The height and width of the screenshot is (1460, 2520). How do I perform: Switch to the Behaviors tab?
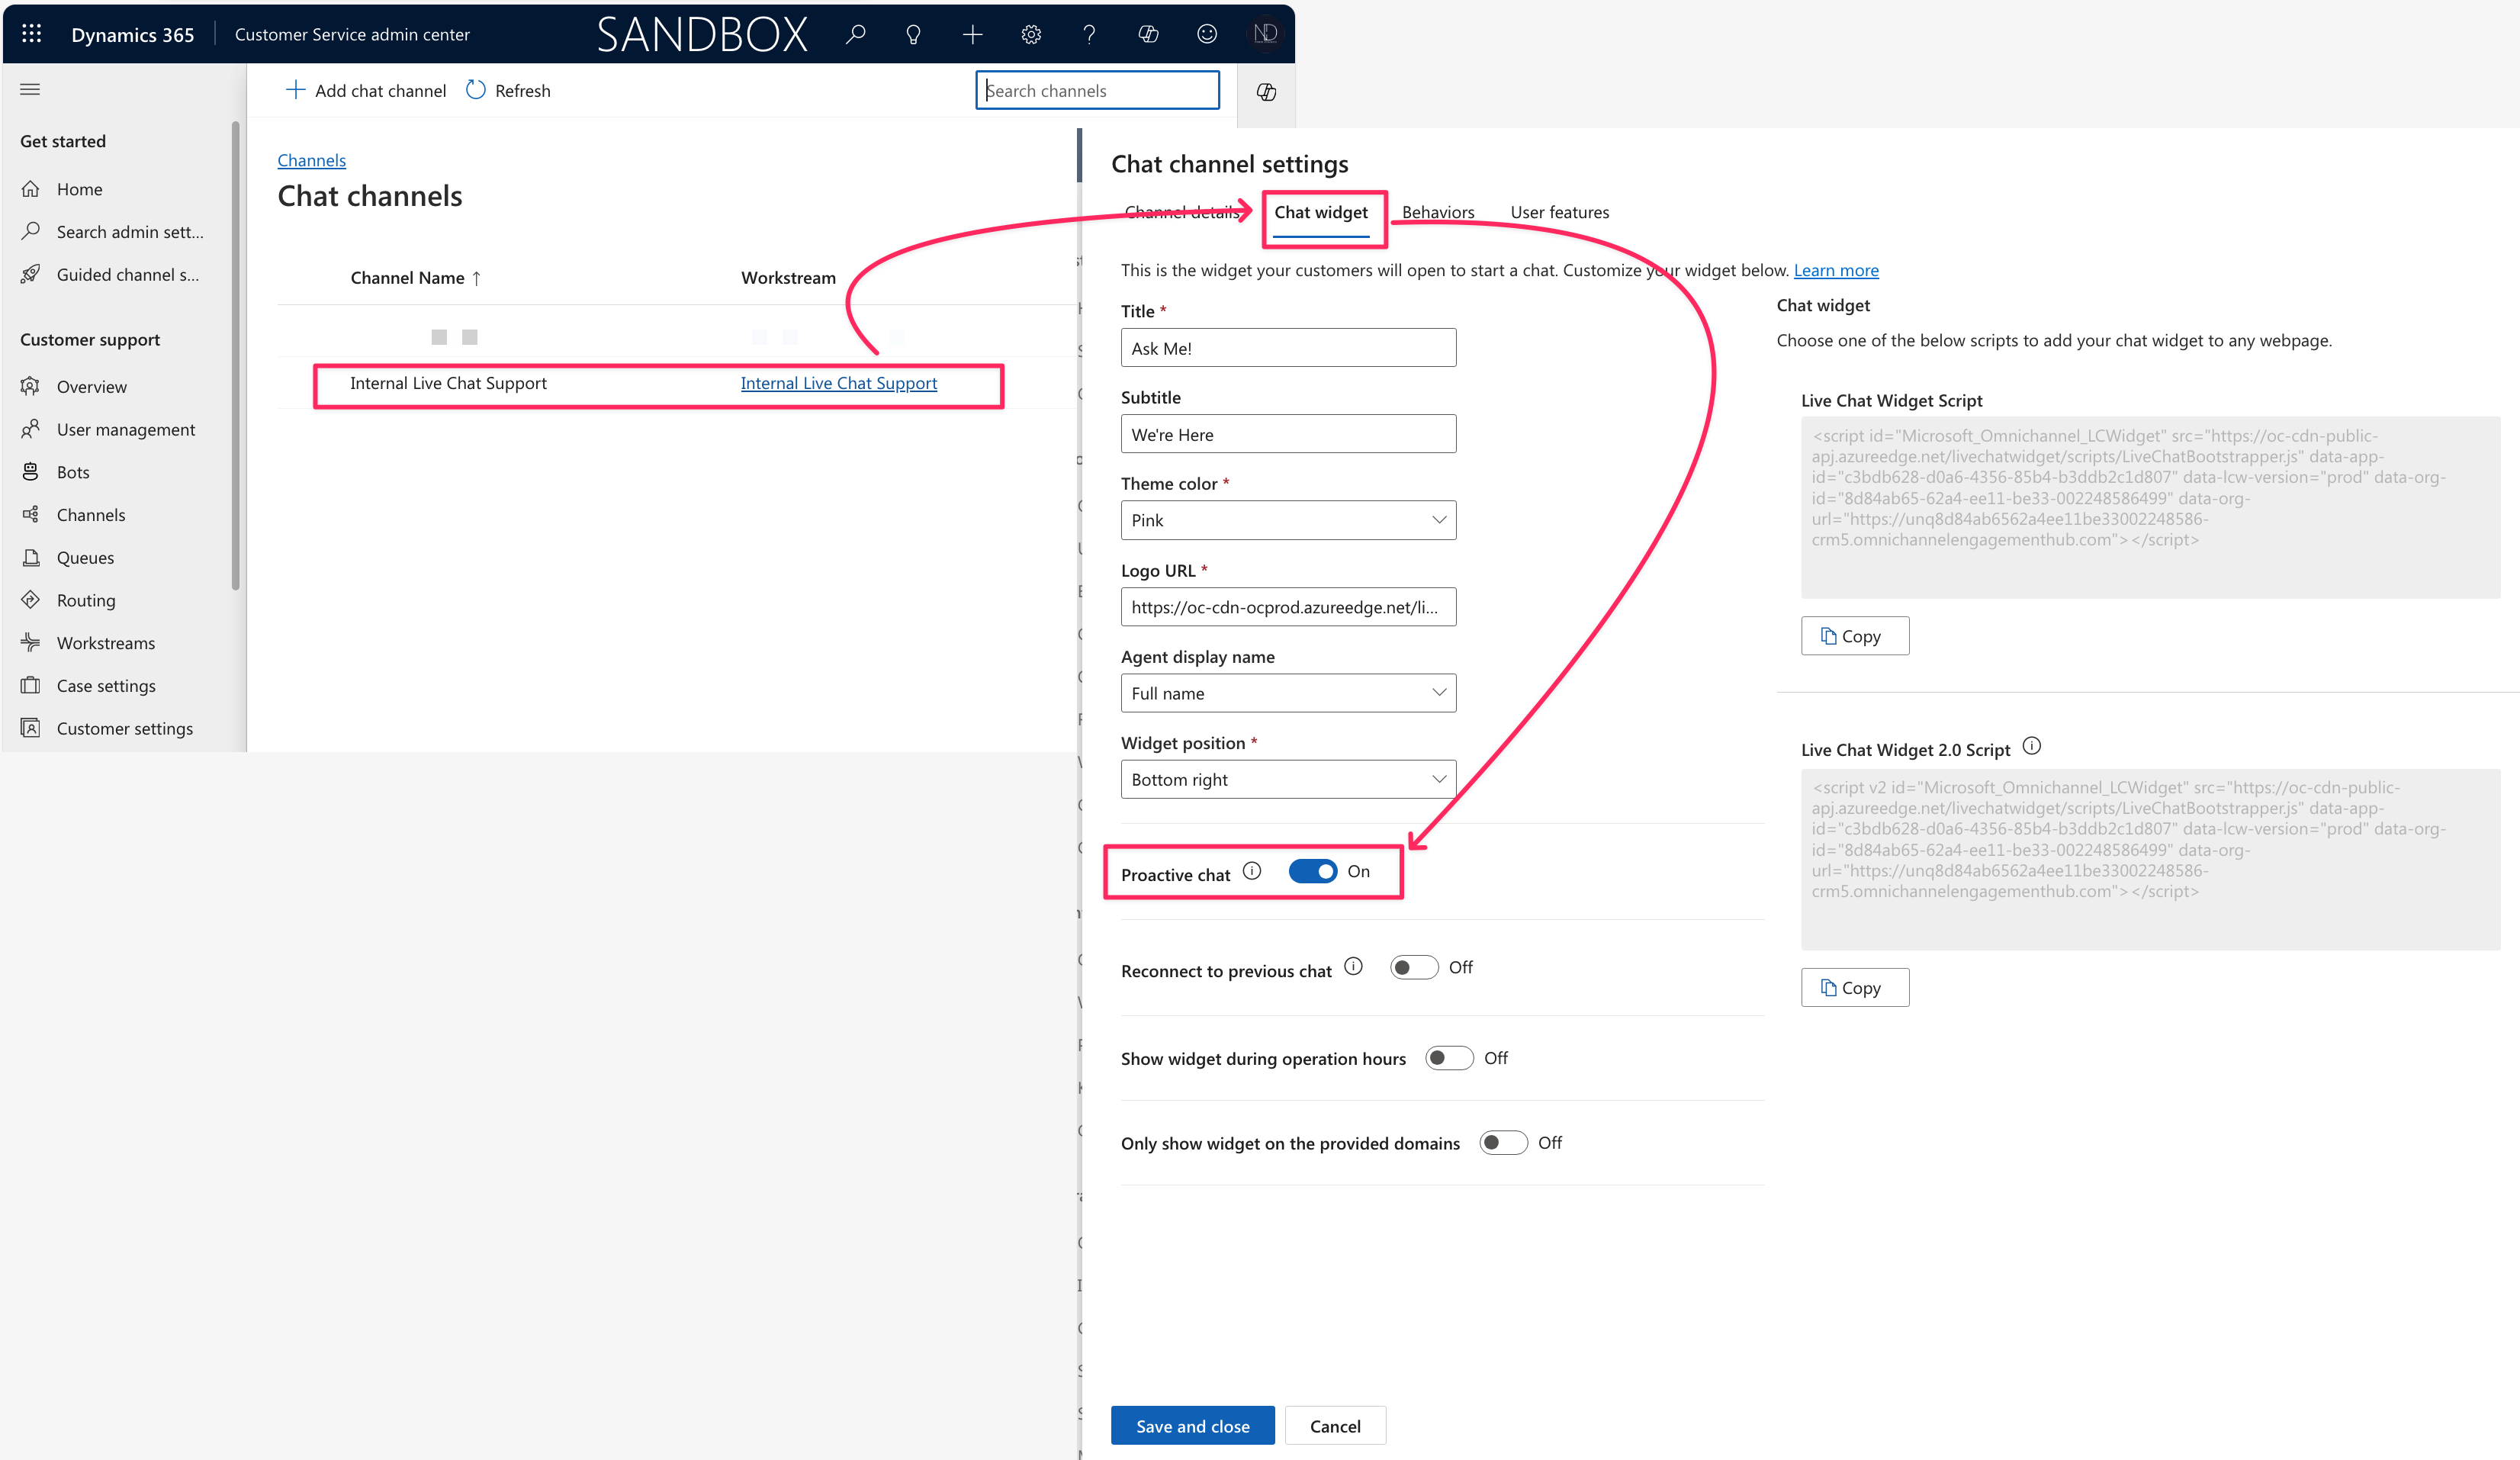[1437, 212]
